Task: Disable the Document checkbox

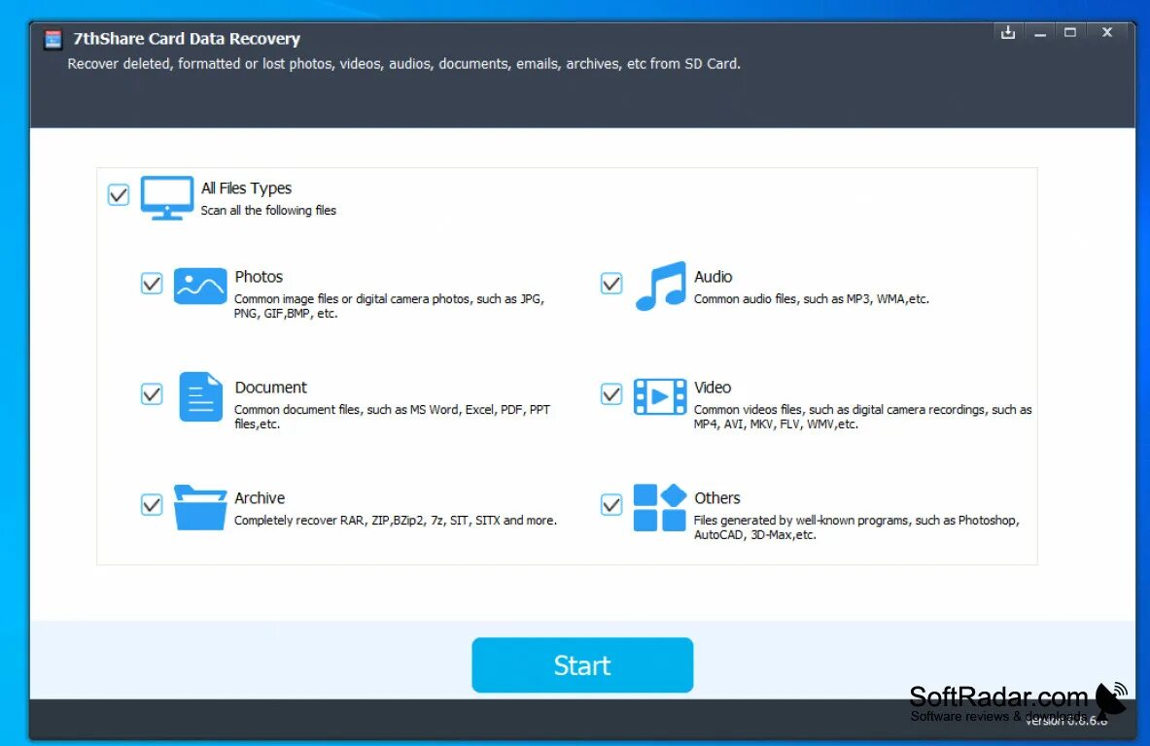Action: click(x=152, y=394)
